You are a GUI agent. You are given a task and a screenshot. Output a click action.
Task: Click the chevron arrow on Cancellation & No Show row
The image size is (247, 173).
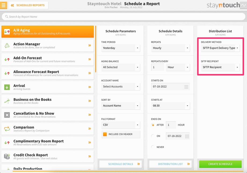pyautogui.click(x=90, y=115)
